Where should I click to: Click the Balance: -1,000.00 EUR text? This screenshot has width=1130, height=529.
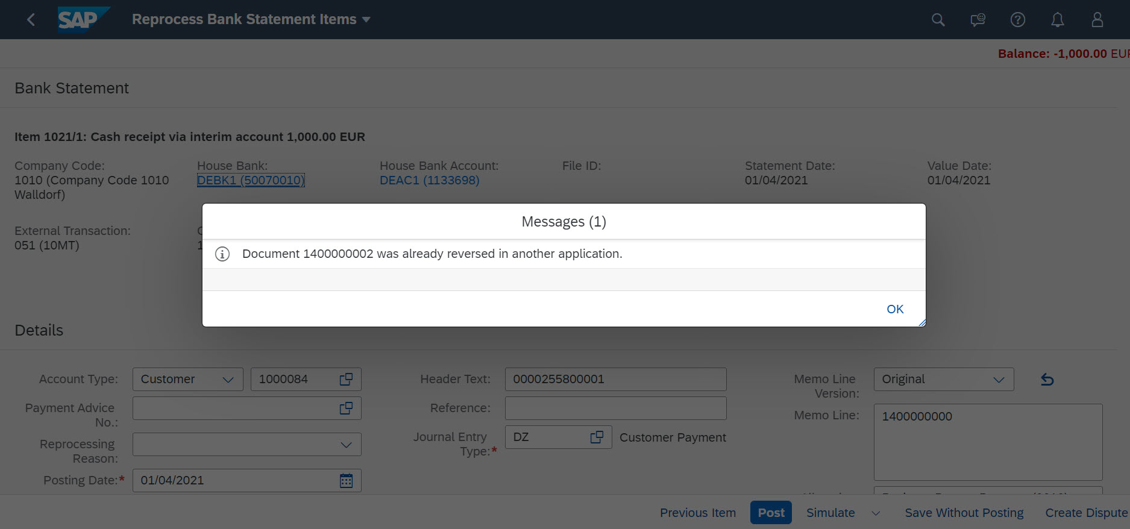point(1064,54)
